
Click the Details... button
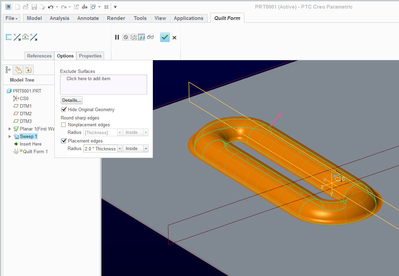pos(72,100)
